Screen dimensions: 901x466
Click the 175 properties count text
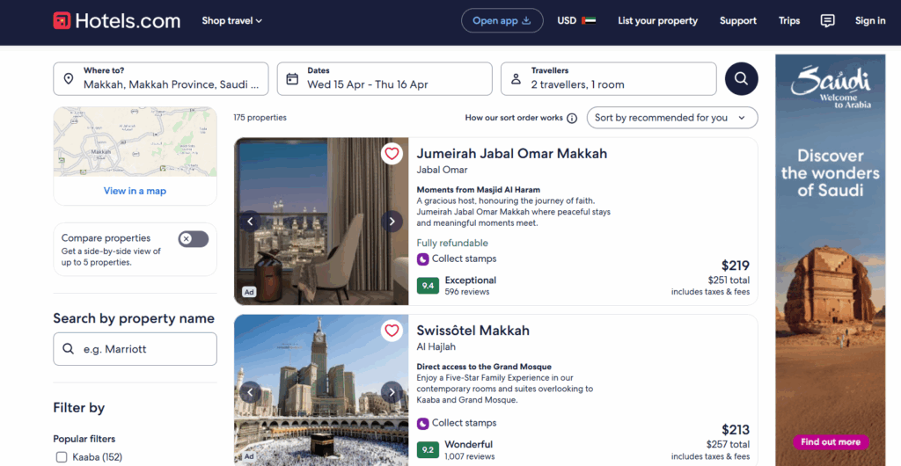260,118
